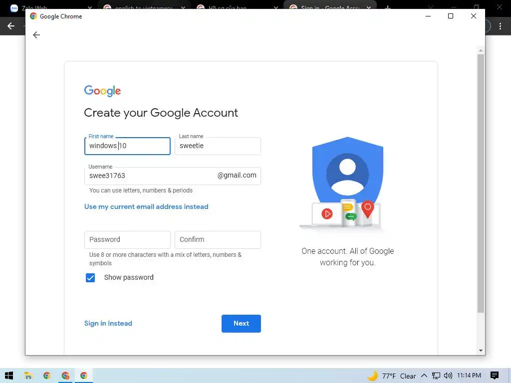Open the Sign in instead link

tap(108, 323)
